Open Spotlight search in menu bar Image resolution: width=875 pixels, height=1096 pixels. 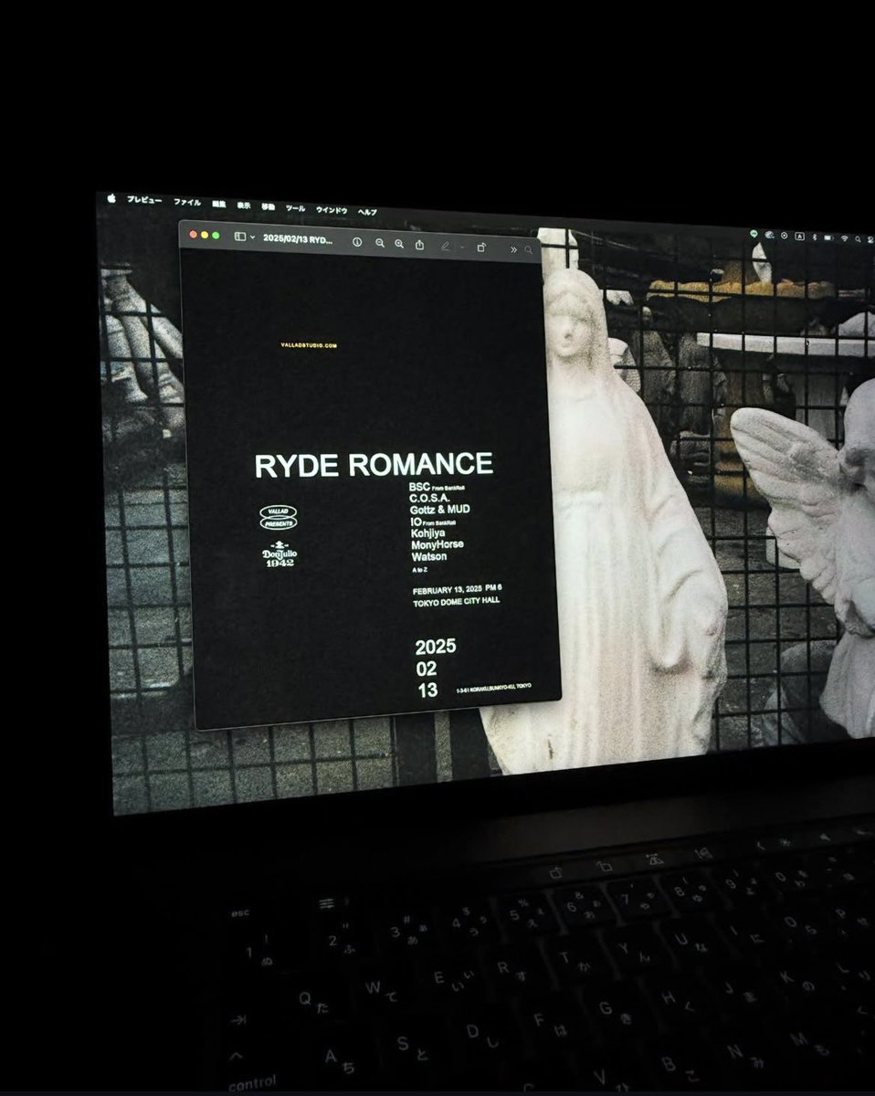coord(859,239)
